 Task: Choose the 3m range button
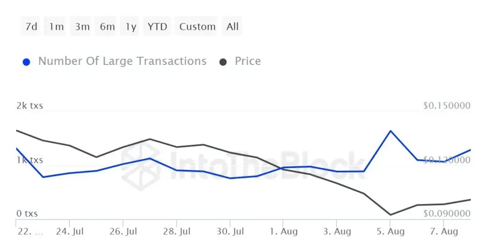[82, 27]
